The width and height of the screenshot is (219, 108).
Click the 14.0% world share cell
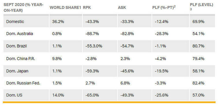58,95
